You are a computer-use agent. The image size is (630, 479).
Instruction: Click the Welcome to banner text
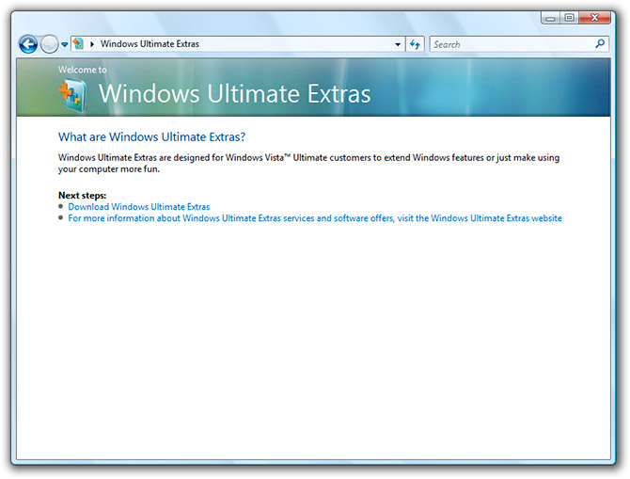[x=83, y=70]
